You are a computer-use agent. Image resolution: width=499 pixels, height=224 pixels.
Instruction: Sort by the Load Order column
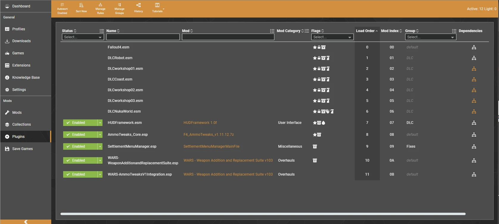tap(367, 31)
